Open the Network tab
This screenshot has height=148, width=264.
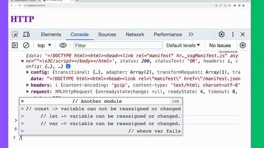pos(135,35)
